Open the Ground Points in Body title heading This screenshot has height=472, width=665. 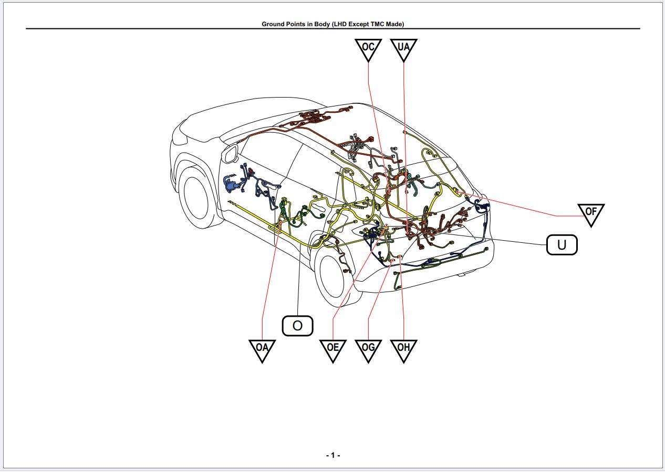coord(334,23)
